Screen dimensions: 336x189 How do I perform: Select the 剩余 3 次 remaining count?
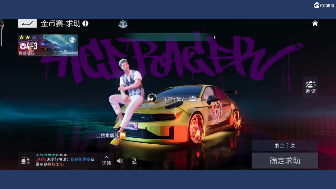[x=285, y=146]
